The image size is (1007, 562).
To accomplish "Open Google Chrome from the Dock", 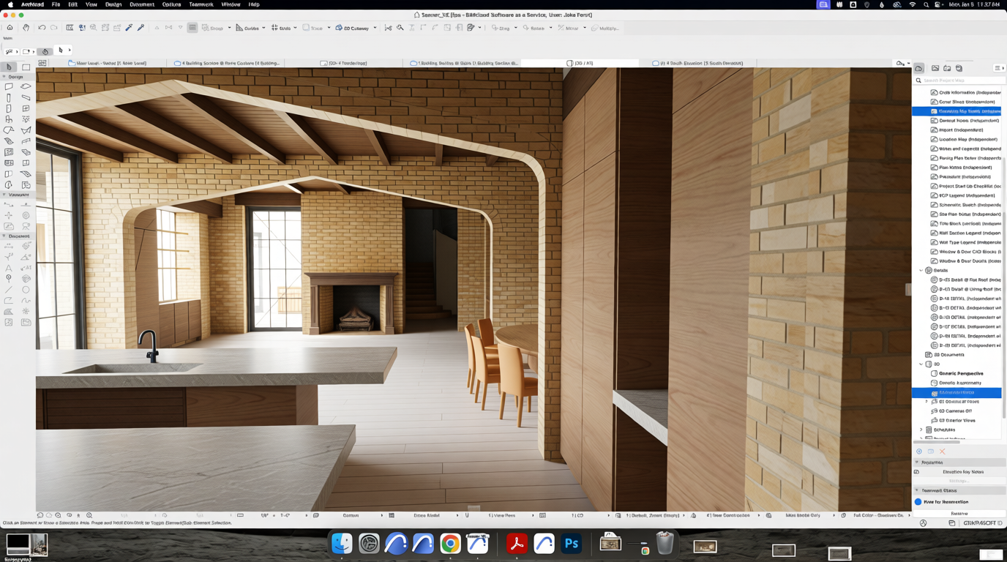I will coord(450,544).
